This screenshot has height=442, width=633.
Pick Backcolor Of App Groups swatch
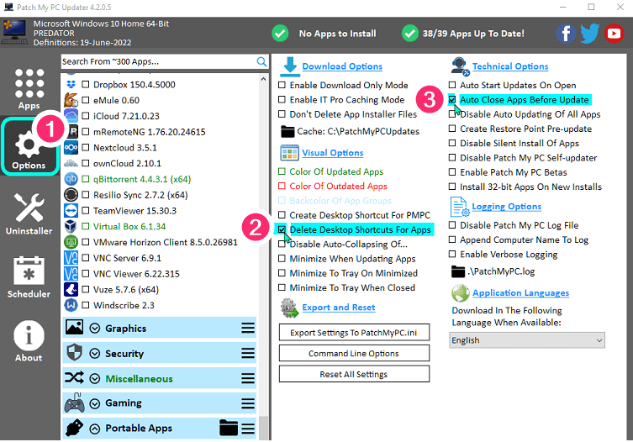pos(282,201)
